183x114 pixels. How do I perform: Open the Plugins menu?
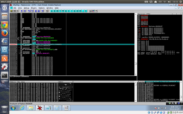tap(34, 8)
